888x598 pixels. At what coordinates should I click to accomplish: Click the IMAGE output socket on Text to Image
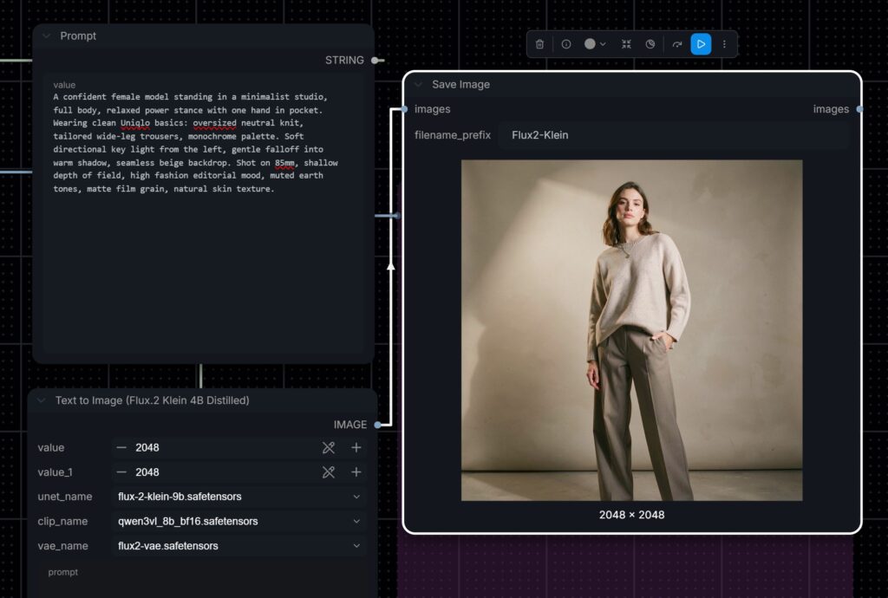click(378, 425)
